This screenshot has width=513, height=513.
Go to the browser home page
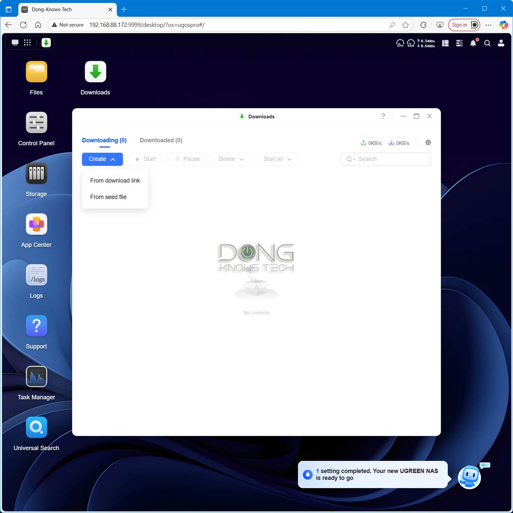tap(38, 25)
